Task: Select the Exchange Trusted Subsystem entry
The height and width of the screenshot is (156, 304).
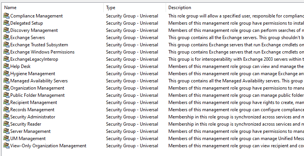Action: point(39,45)
